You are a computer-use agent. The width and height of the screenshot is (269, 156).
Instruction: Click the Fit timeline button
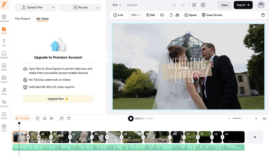point(265,119)
